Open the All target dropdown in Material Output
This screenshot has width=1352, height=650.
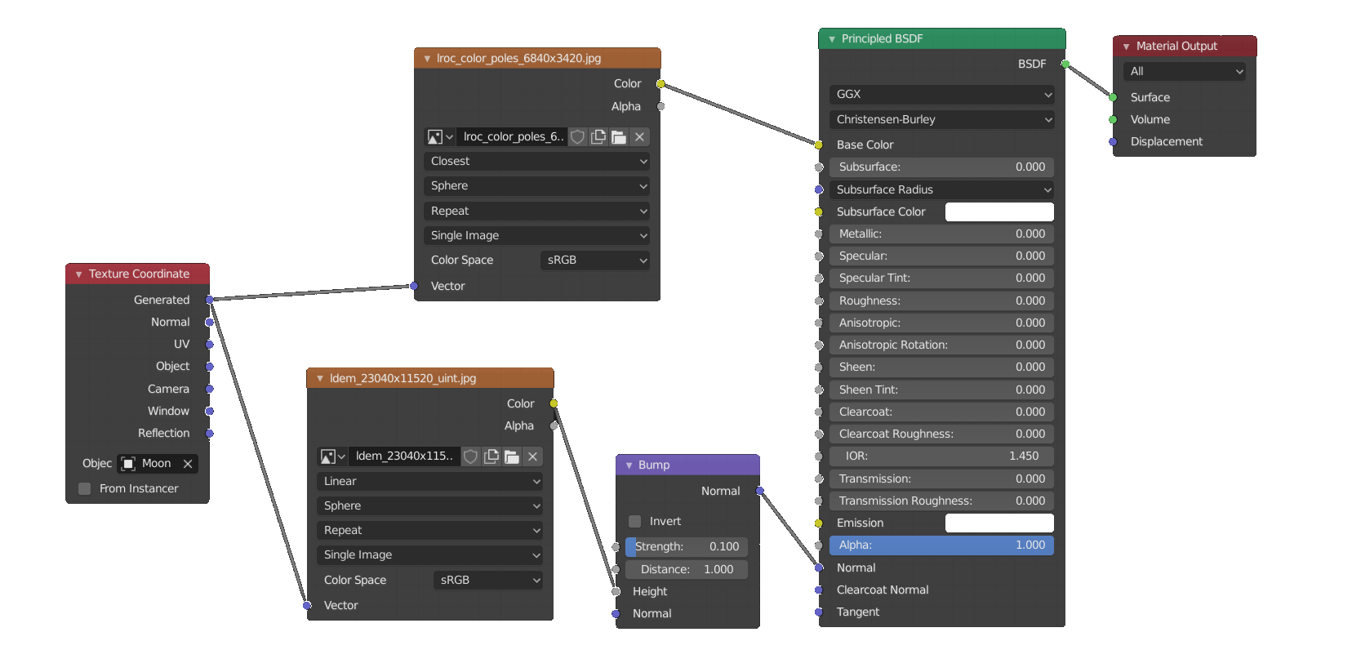point(1184,72)
